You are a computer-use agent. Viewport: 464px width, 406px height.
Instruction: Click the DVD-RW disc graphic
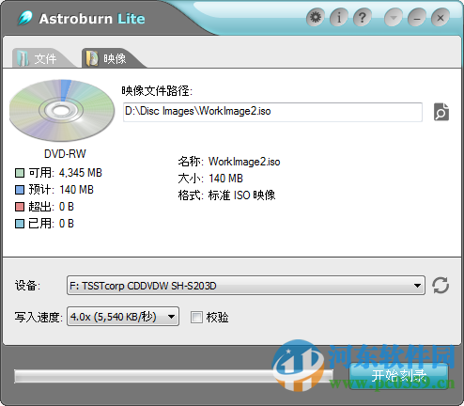tap(62, 110)
